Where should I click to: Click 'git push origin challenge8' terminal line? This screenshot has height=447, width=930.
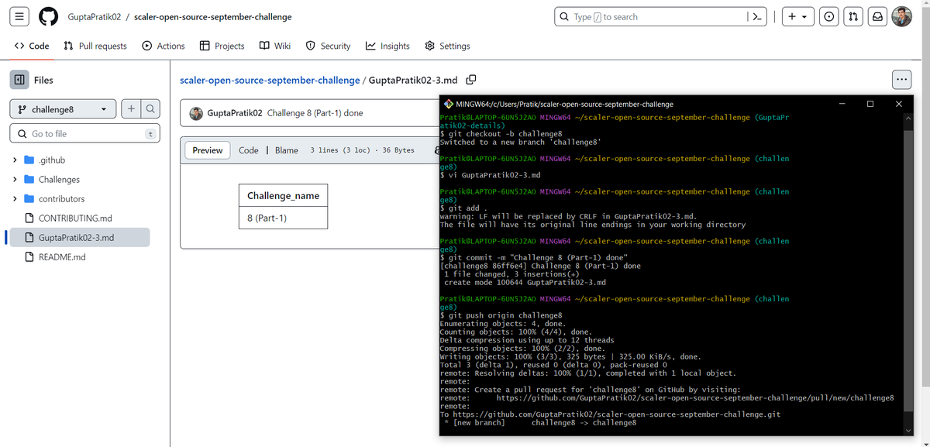501,315
